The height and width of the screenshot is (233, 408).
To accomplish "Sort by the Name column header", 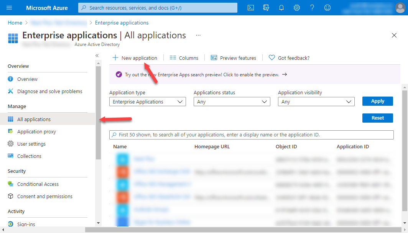I will (120, 147).
